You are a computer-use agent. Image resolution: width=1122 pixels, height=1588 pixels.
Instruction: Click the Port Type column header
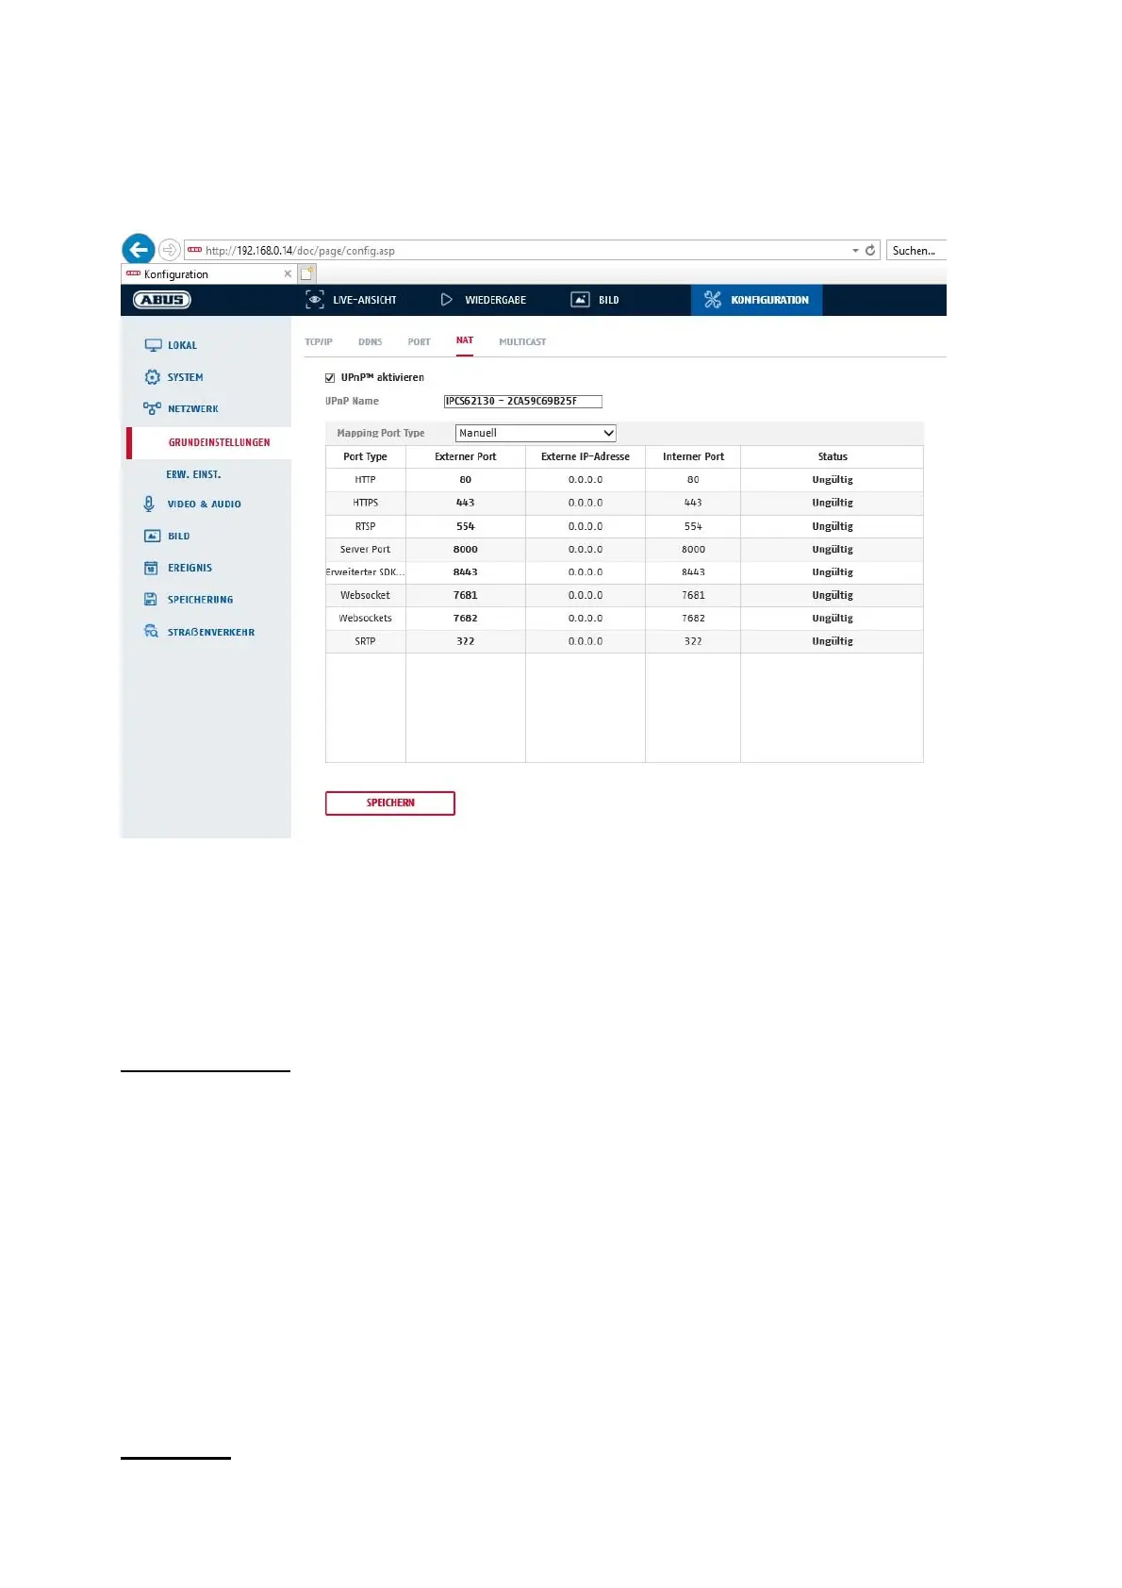click(x=365, y=456)
